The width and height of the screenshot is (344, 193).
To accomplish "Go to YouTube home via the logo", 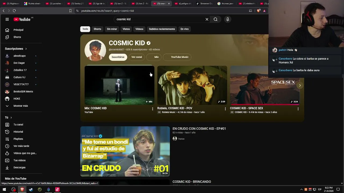I will 22,19.
